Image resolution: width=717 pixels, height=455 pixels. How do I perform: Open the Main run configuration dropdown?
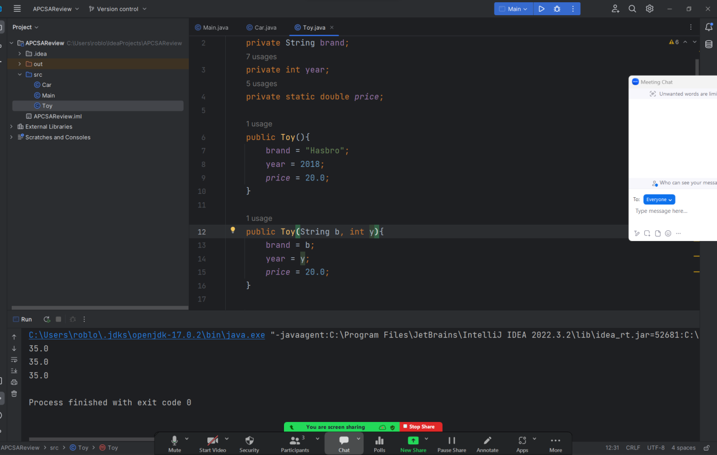514,9
